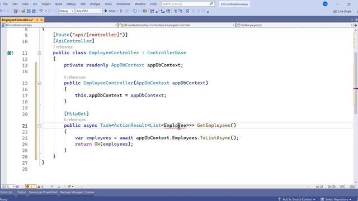Image resolution: width=358 pixels, height=201 pixels.
Task: Open the EFCoreRelationships project navigation dropdown
Action: (x=59, y=25)
